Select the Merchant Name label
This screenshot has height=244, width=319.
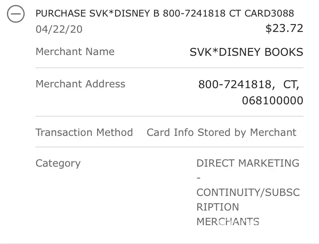pyautogui.click(x=75, y=52)
